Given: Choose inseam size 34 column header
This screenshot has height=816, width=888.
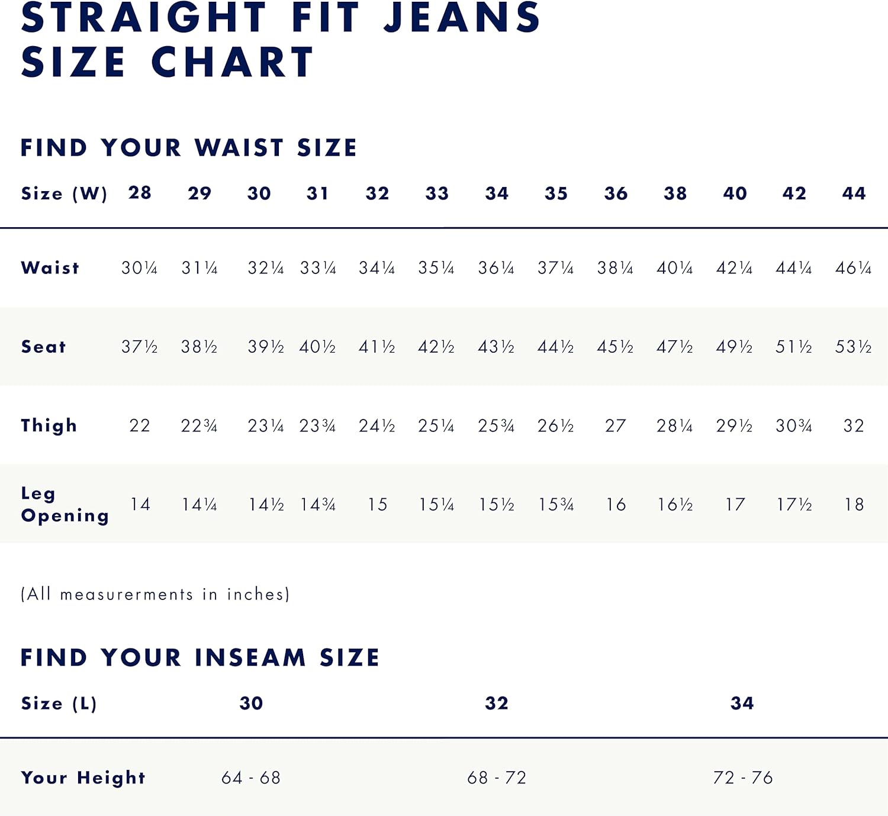Looking at the screenshot, I should (742, 703).
